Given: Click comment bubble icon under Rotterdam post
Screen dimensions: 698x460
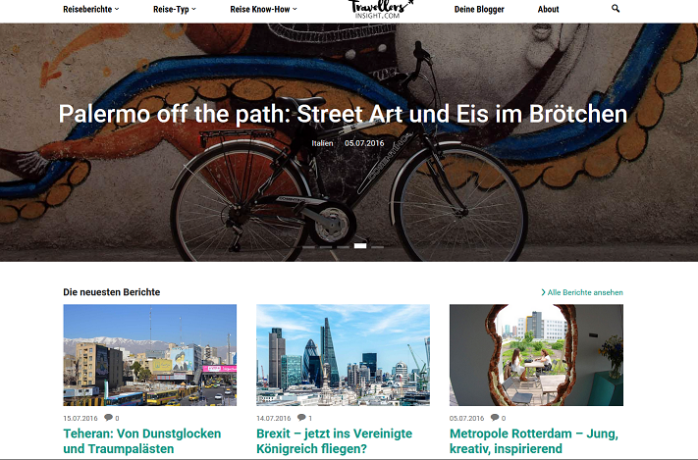Looking at the screenshot, I should pos(495,417).
